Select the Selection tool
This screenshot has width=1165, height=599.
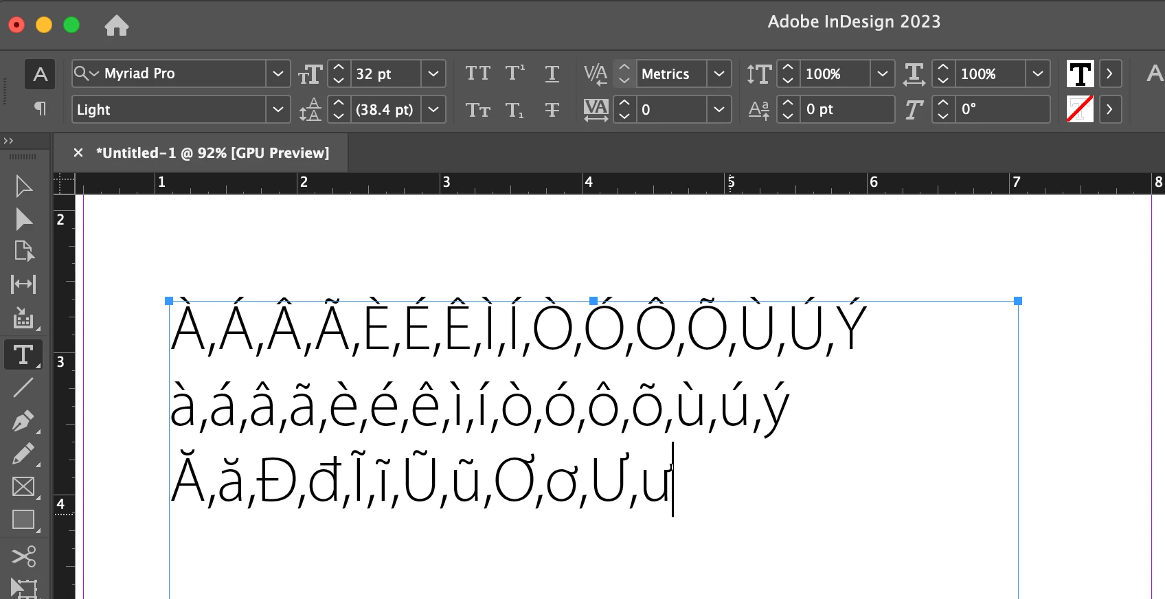point(24,186)
